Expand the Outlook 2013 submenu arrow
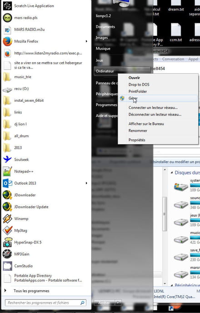 point(86,183)
